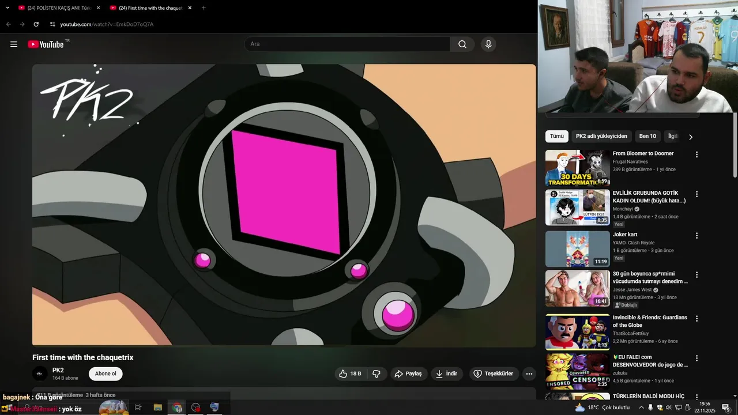Image resolution: width=738 pixels, height=415 pixels.
Task: Dislike the video
Action: click(376, 373)
